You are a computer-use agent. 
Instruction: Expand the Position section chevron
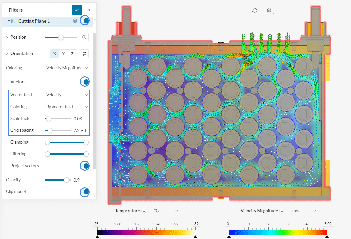7,37
